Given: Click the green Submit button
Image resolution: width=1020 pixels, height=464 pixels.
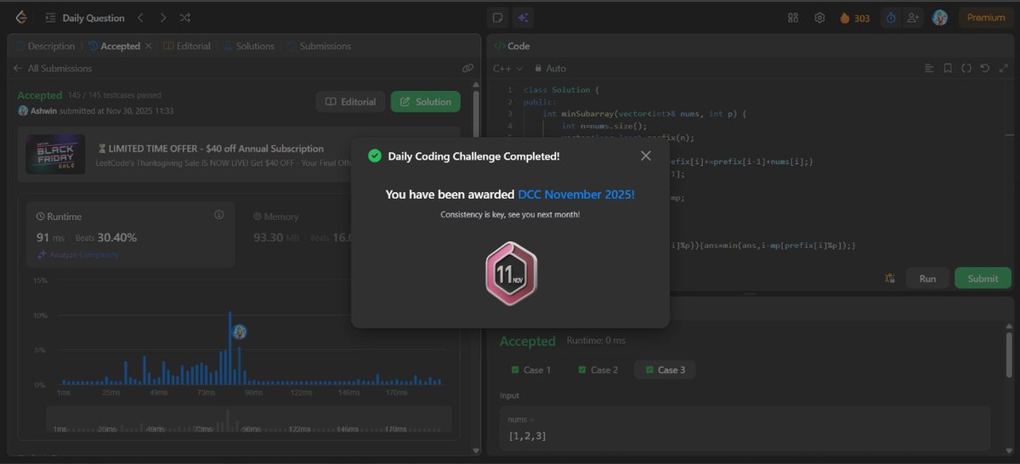Looking at the screenshot, I should click(983, 278).
